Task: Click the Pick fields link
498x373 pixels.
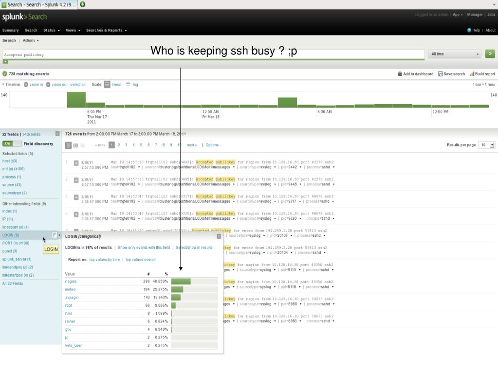Action: (32, 135)
